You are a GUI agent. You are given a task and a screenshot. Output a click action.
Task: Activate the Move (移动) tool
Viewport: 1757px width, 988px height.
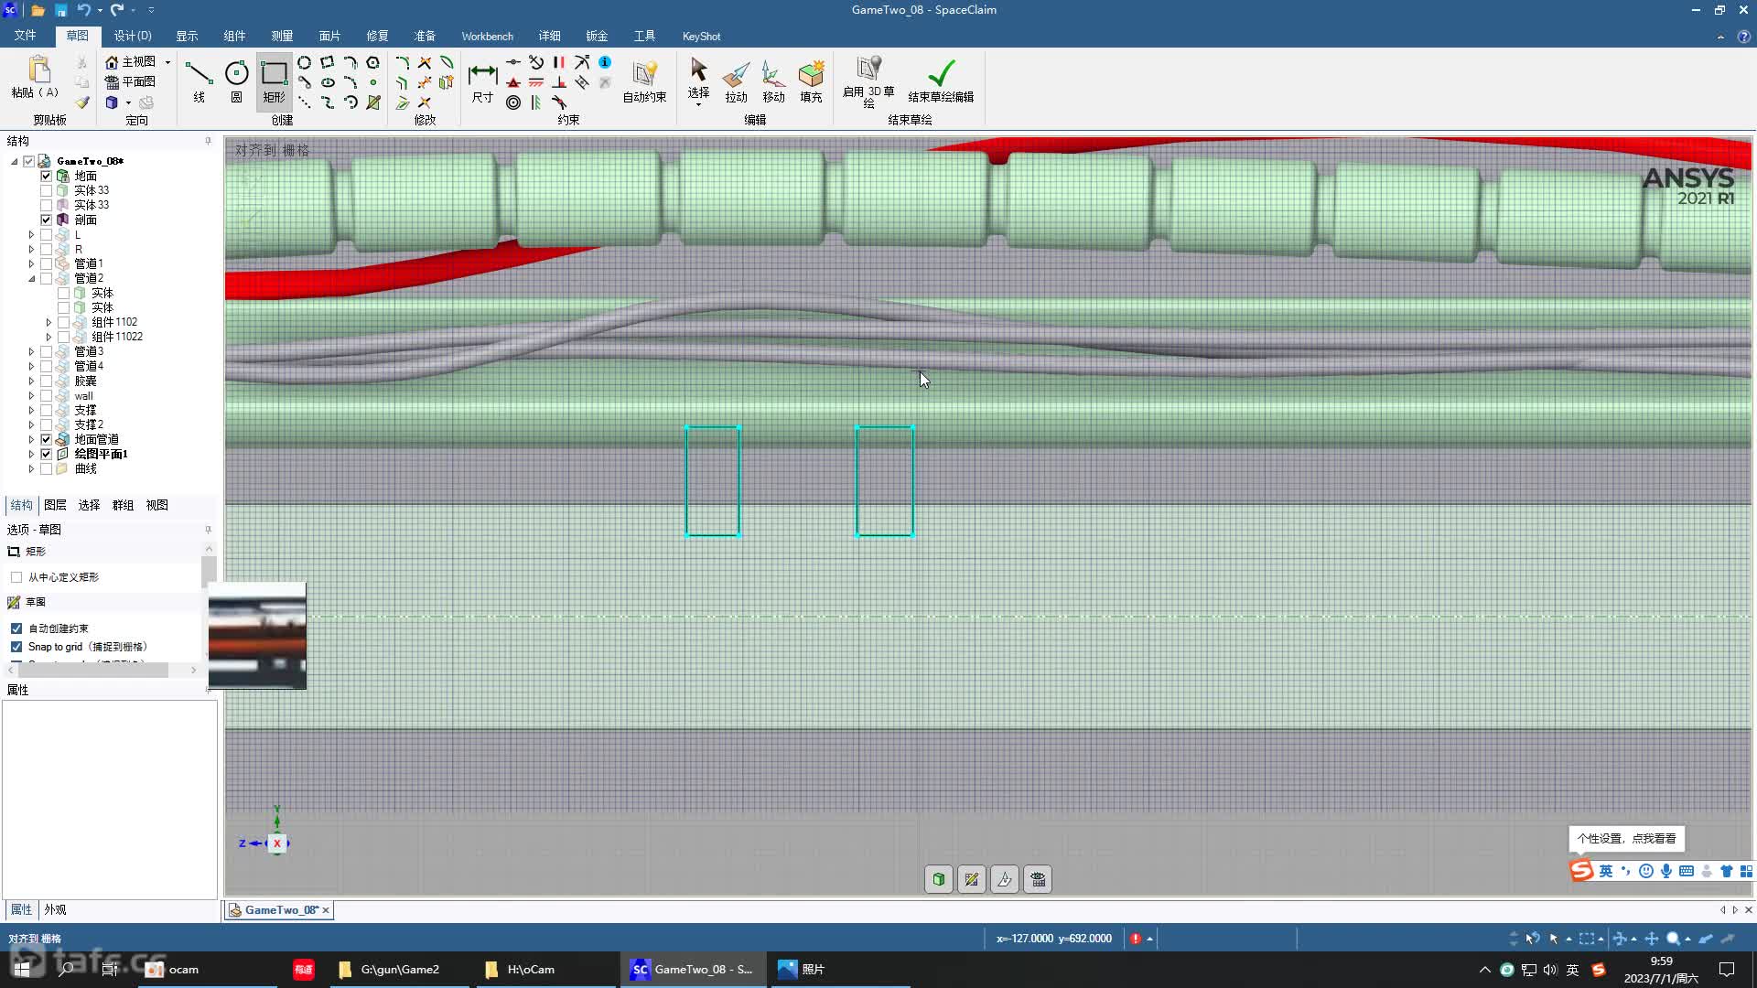point(773,81)
